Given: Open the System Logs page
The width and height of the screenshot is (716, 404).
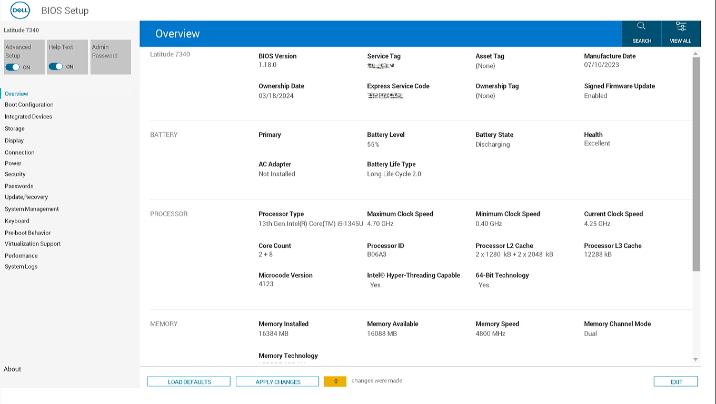Looking at the screenshot, I should click(21, 267).
